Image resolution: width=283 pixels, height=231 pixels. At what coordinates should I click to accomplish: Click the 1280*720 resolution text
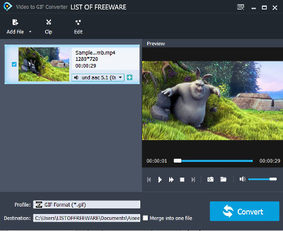point(87,59)
